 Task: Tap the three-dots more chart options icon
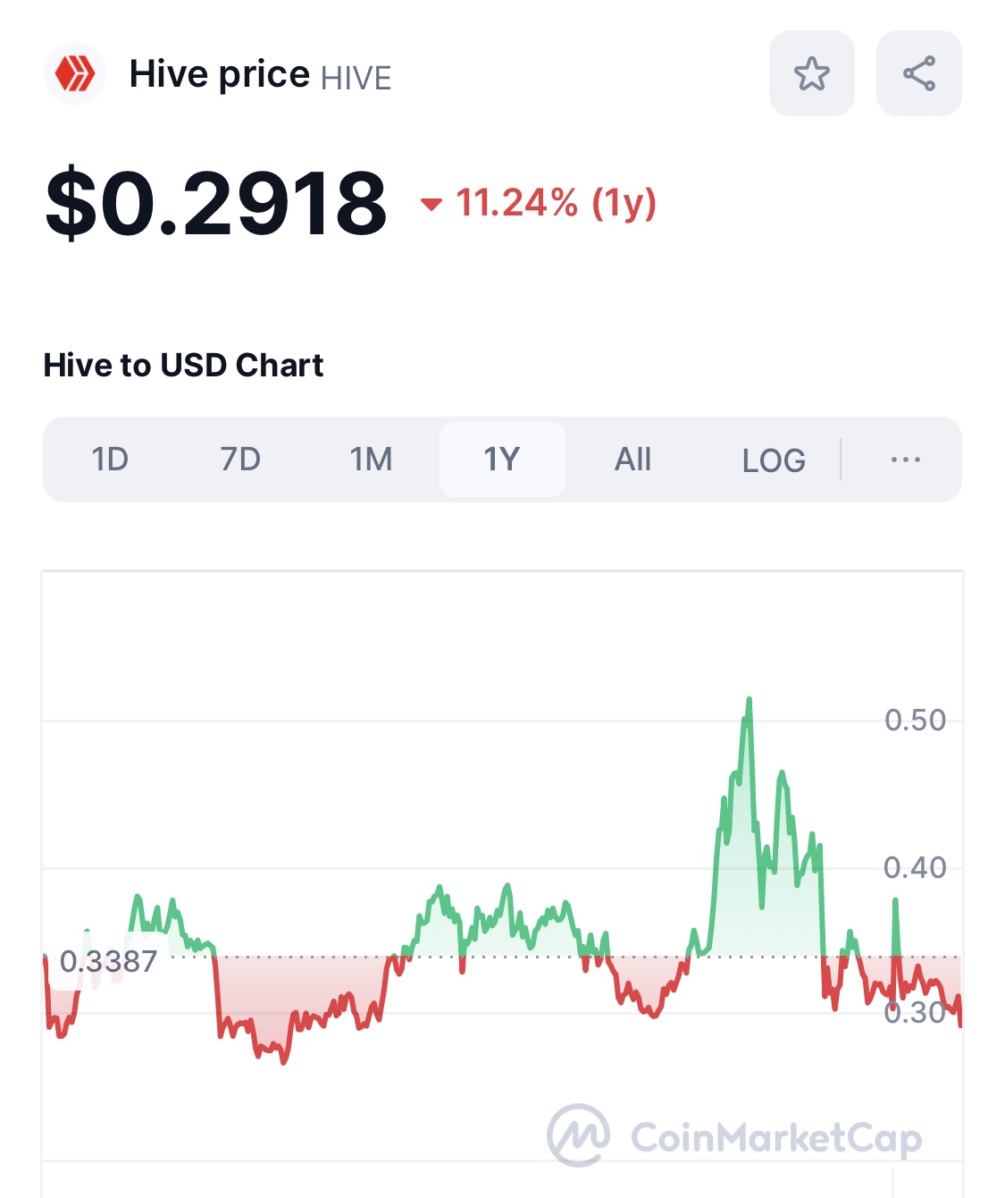(905, 460)
